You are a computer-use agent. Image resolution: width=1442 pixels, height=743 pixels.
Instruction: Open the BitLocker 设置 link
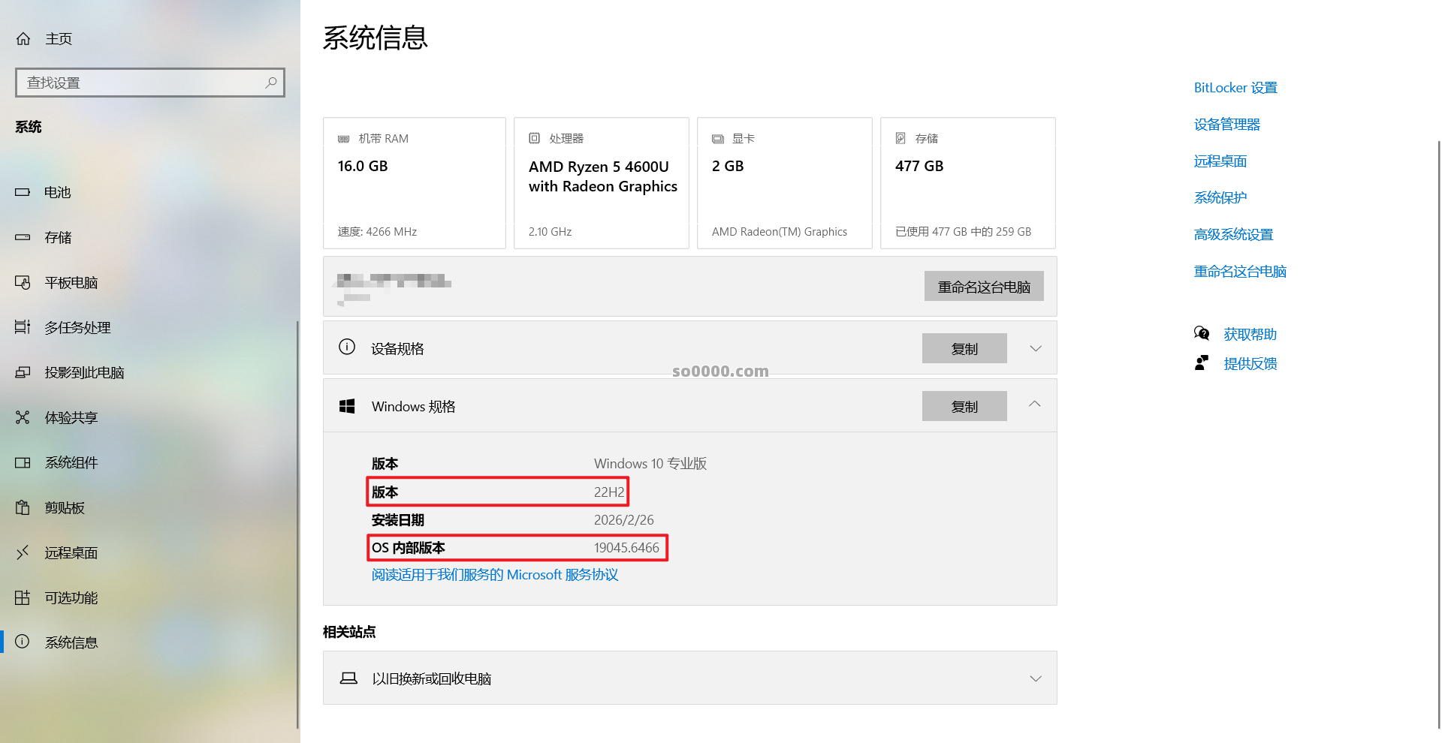pyautogui.click(x=1235, y=88)
